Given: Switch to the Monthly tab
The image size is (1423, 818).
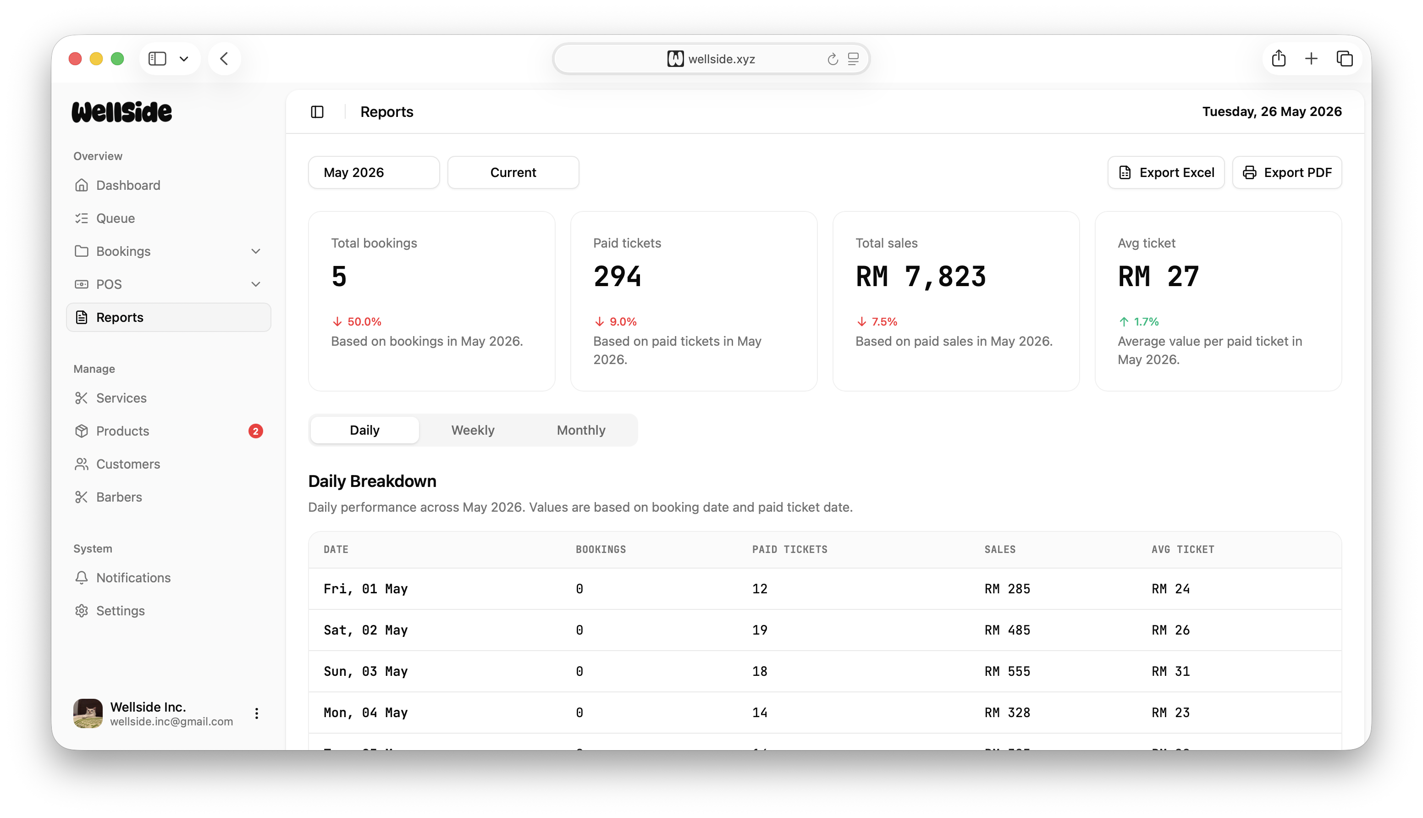Looking at the screenshot, I should [x=581, y=431].
